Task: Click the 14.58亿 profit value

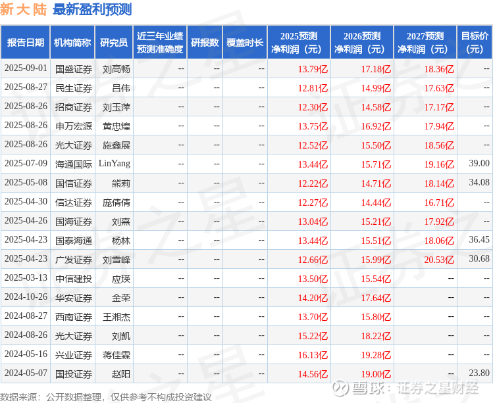Action: pos(376,107)
